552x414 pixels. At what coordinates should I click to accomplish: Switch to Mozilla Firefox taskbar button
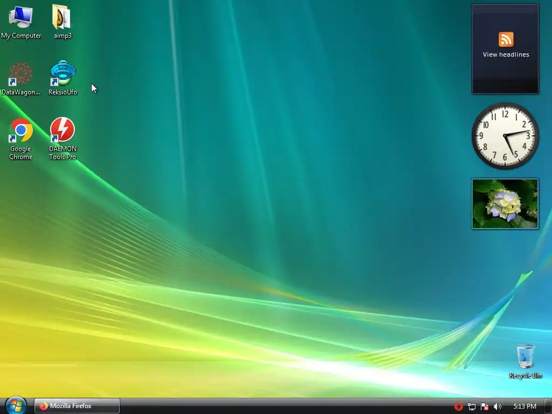[77, 406]
